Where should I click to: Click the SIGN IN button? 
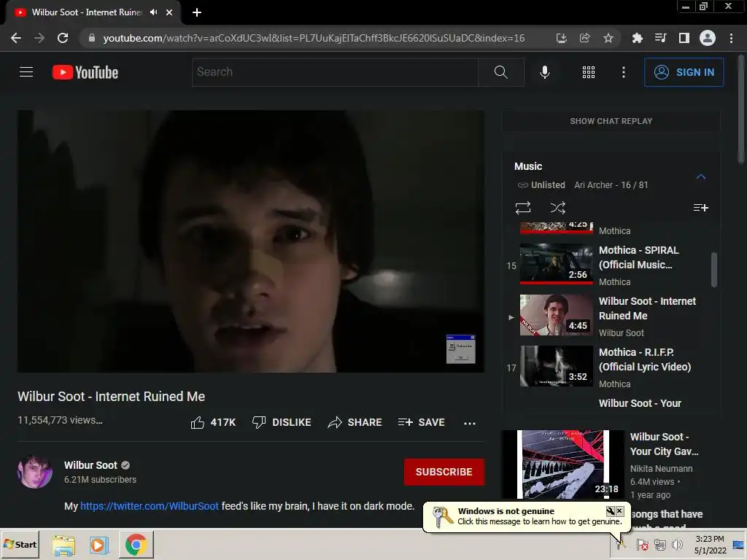click(684, 72)
